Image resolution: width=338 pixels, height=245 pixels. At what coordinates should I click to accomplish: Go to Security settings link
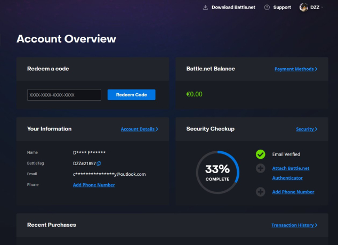[x=307, y=129]
